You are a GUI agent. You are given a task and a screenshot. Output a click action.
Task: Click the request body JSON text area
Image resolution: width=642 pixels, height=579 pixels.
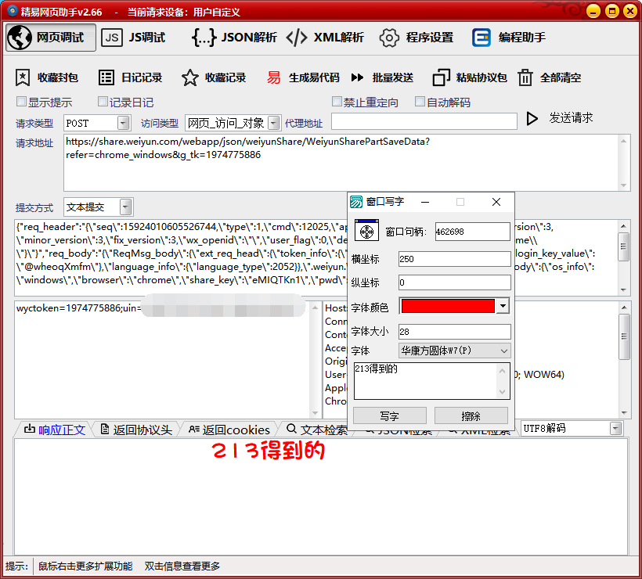click(x=180, y=257)
